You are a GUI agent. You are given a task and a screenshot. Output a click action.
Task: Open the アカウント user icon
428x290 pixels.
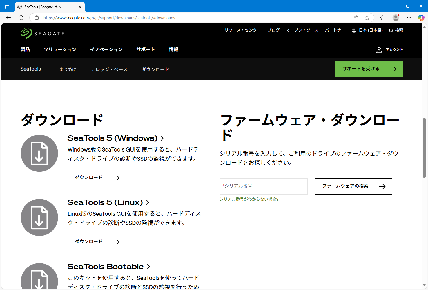point(379,50)
